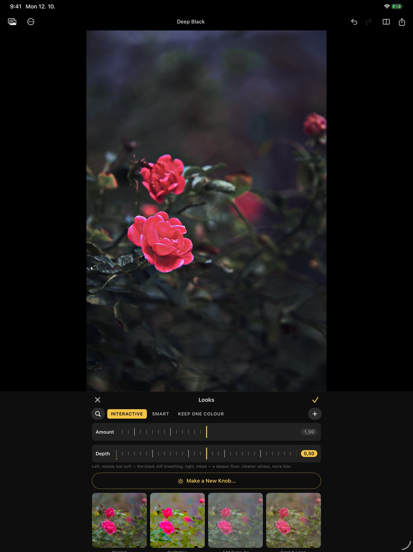Image resolution: width=413 pixels, height=552 pixels.
Task: Click the Looks panel heading
Action: pos(206,400)
